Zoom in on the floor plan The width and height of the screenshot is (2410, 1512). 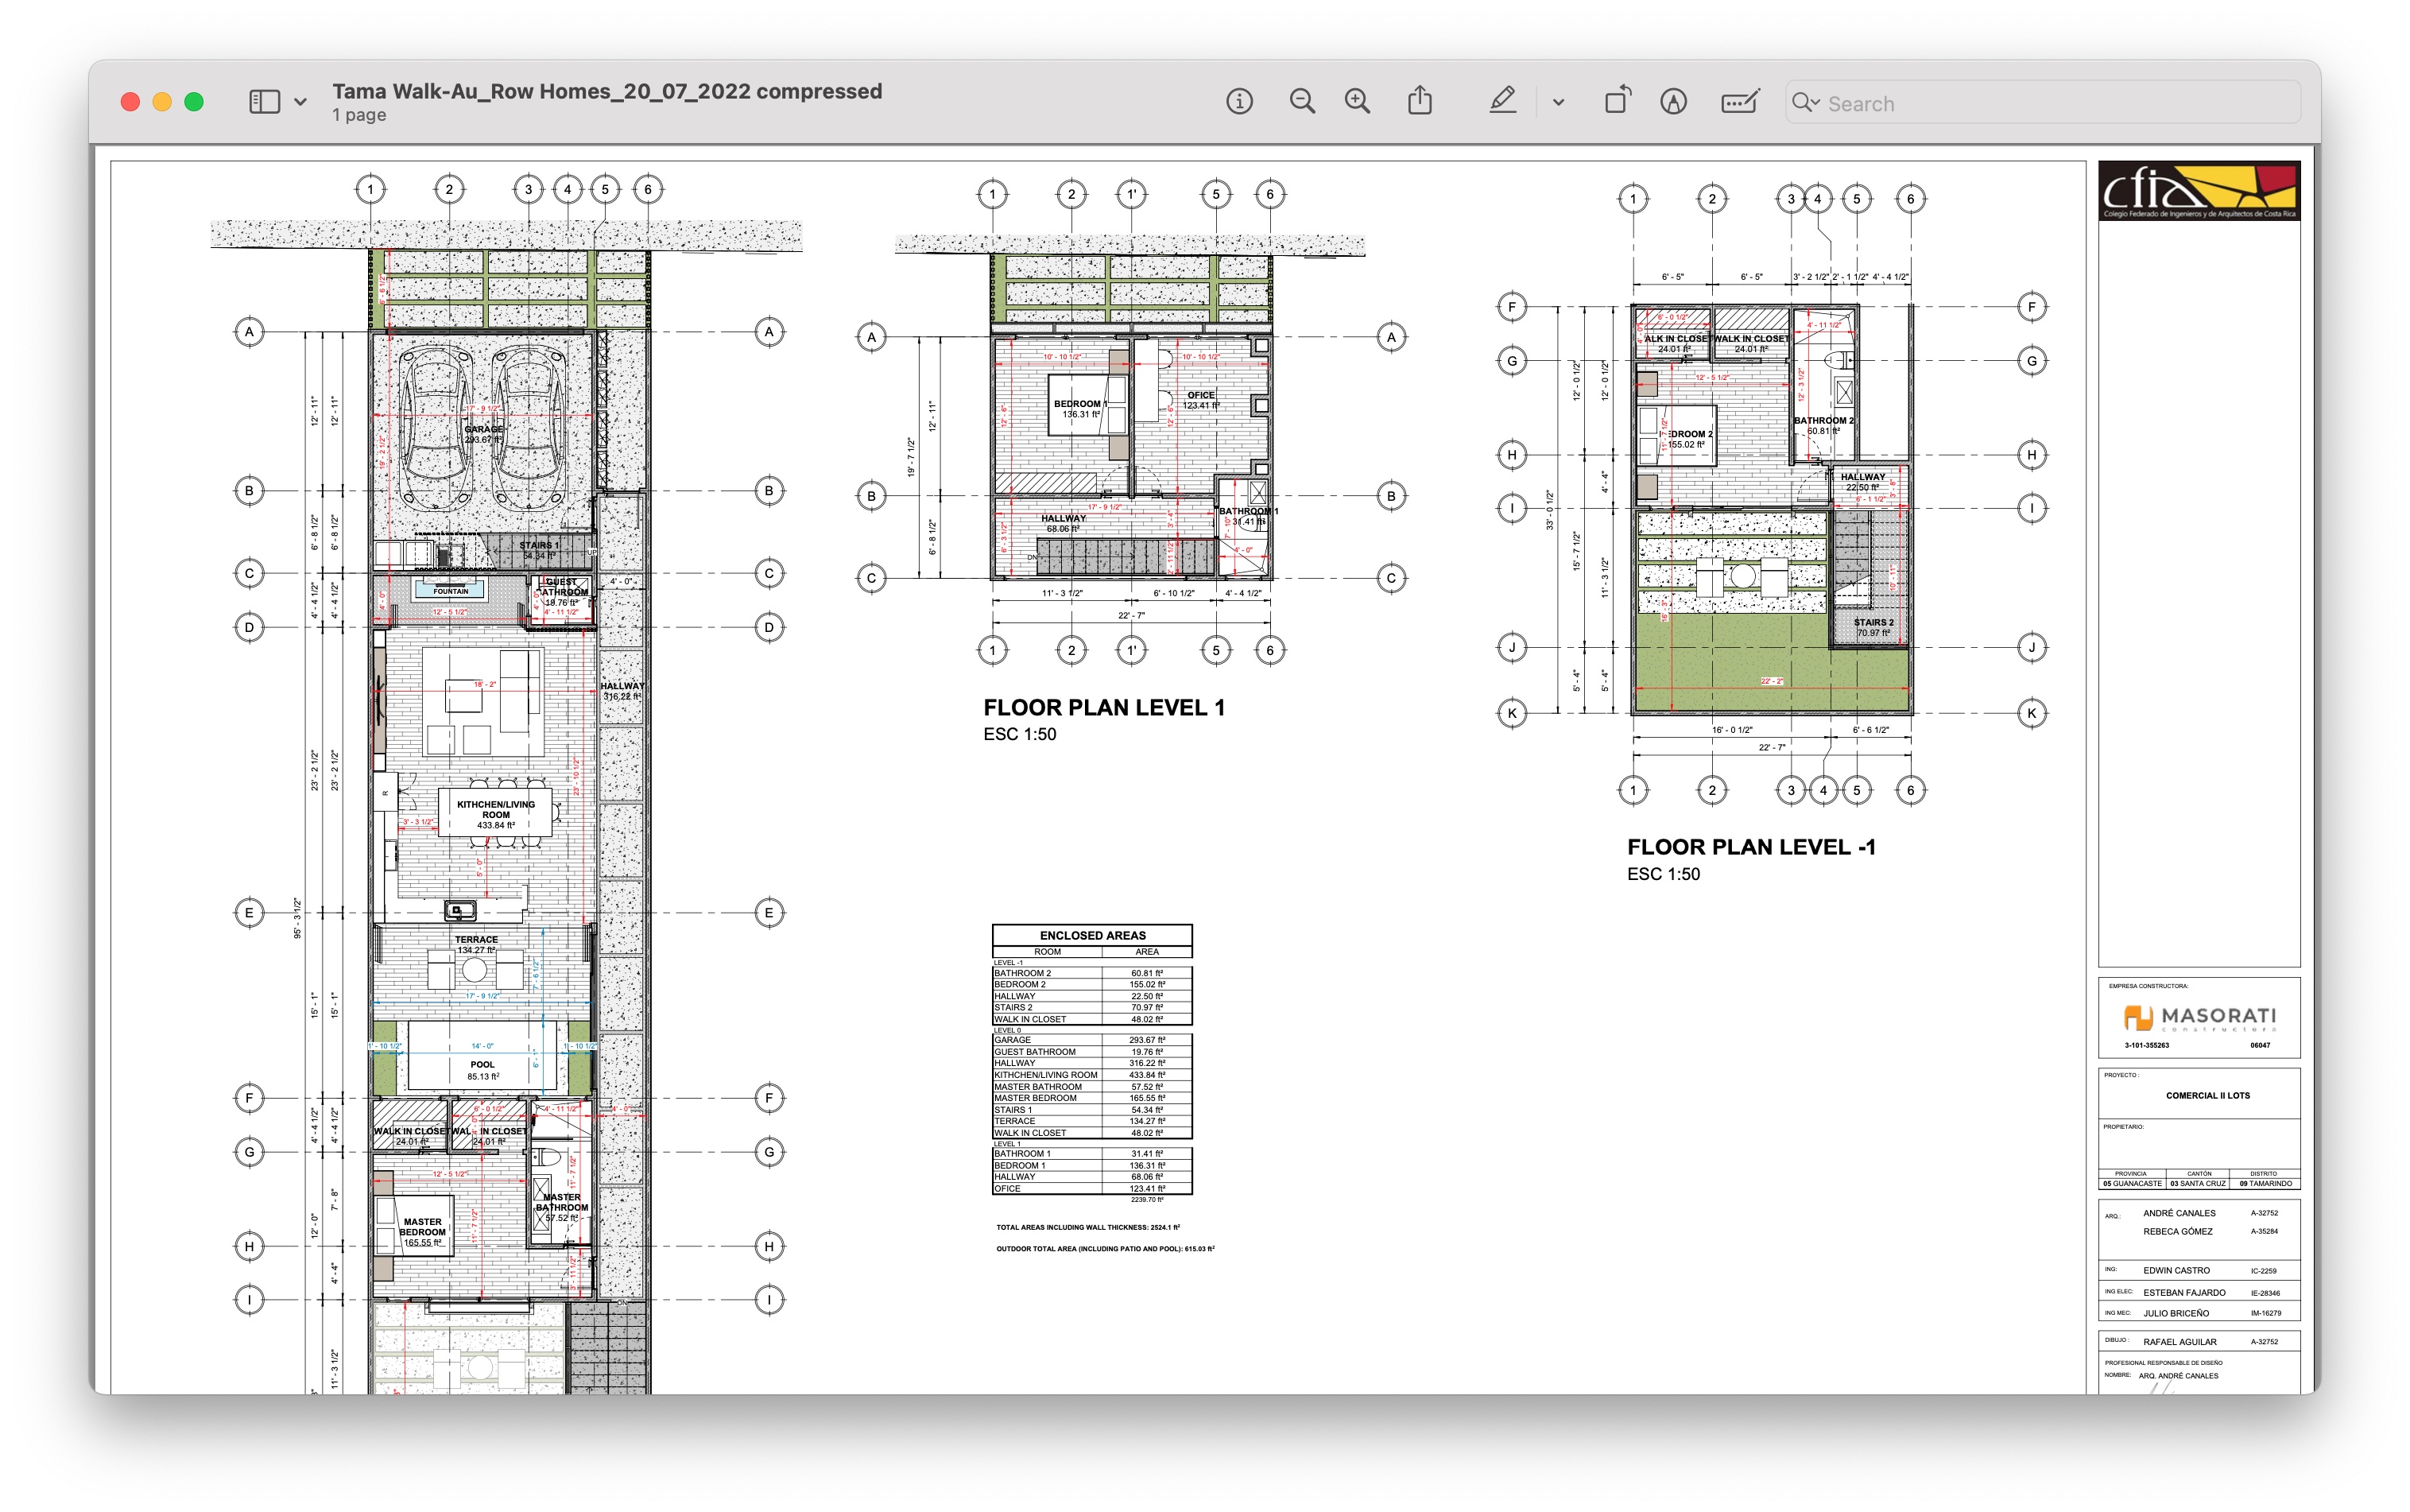[x=1357, y=102]
